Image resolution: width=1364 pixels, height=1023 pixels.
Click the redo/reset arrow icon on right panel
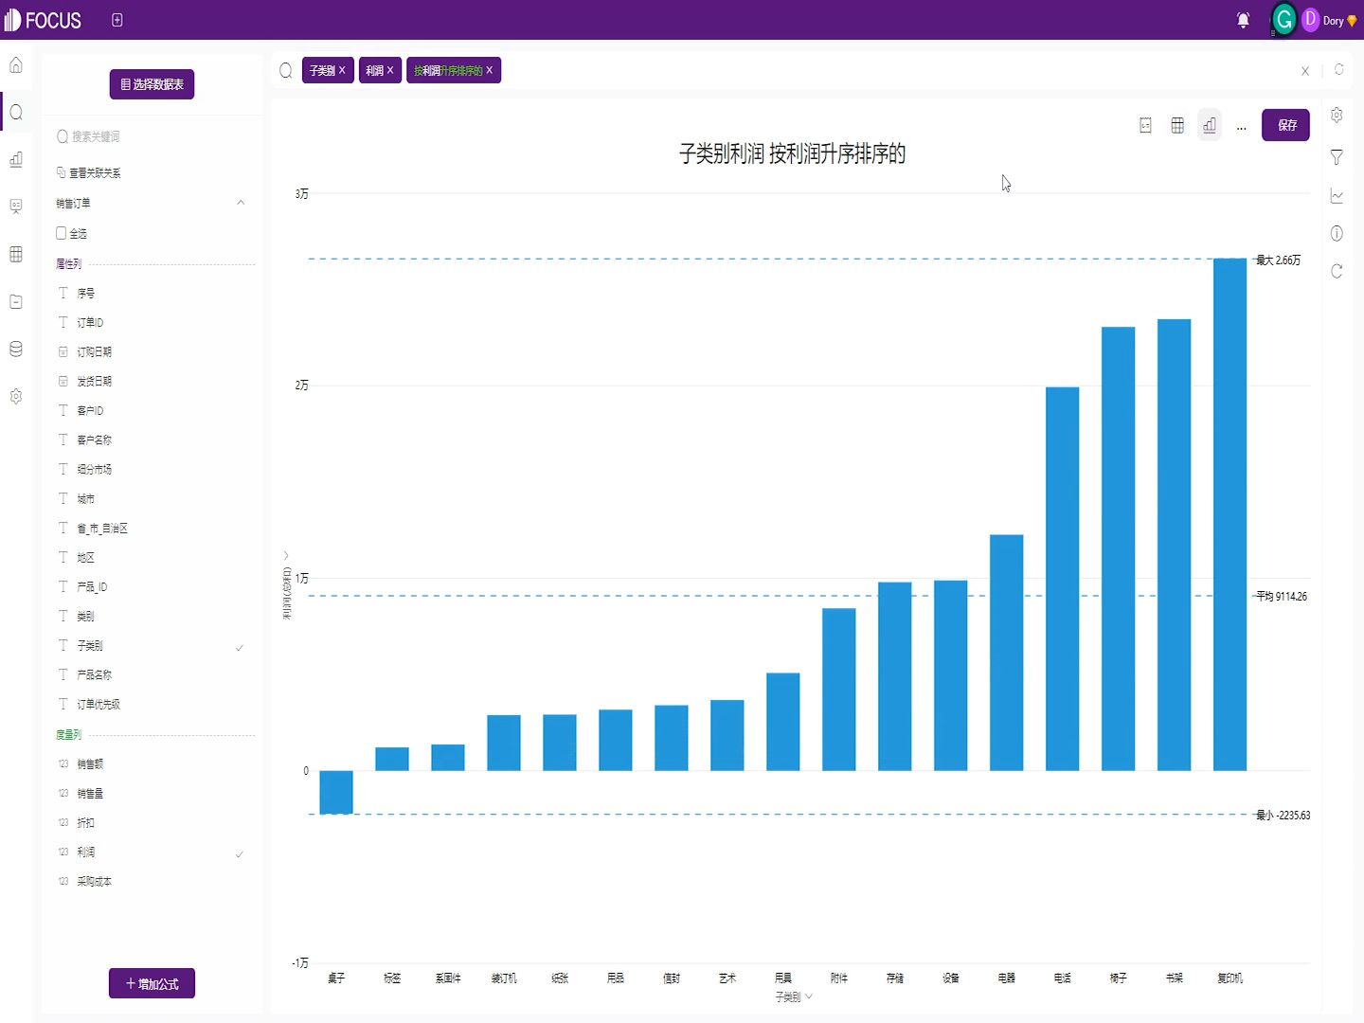click(1337, 271)
